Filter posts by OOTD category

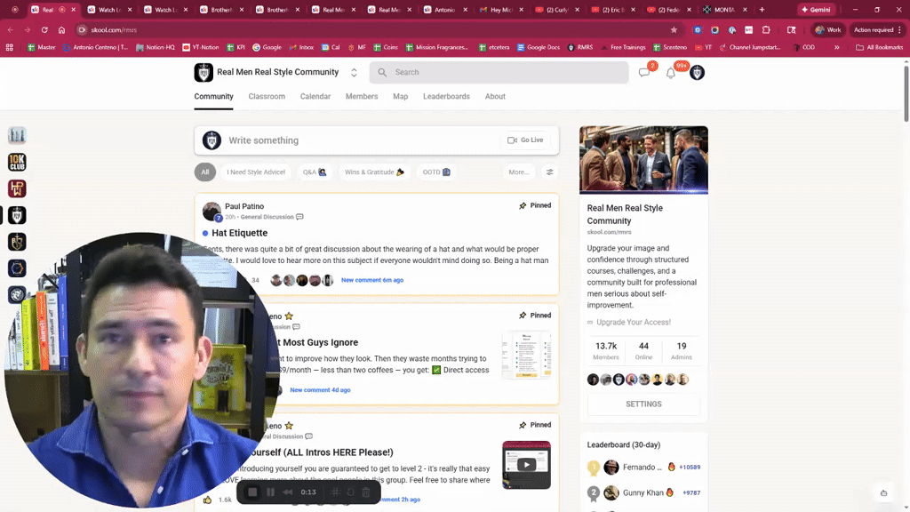[x=435, y=172]
